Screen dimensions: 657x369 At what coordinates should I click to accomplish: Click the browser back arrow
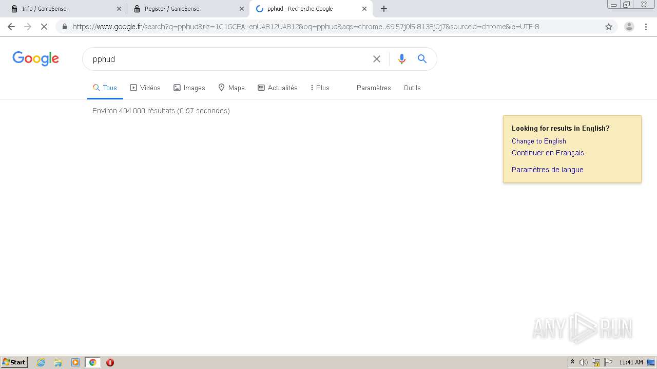click(x=11, y=27)
